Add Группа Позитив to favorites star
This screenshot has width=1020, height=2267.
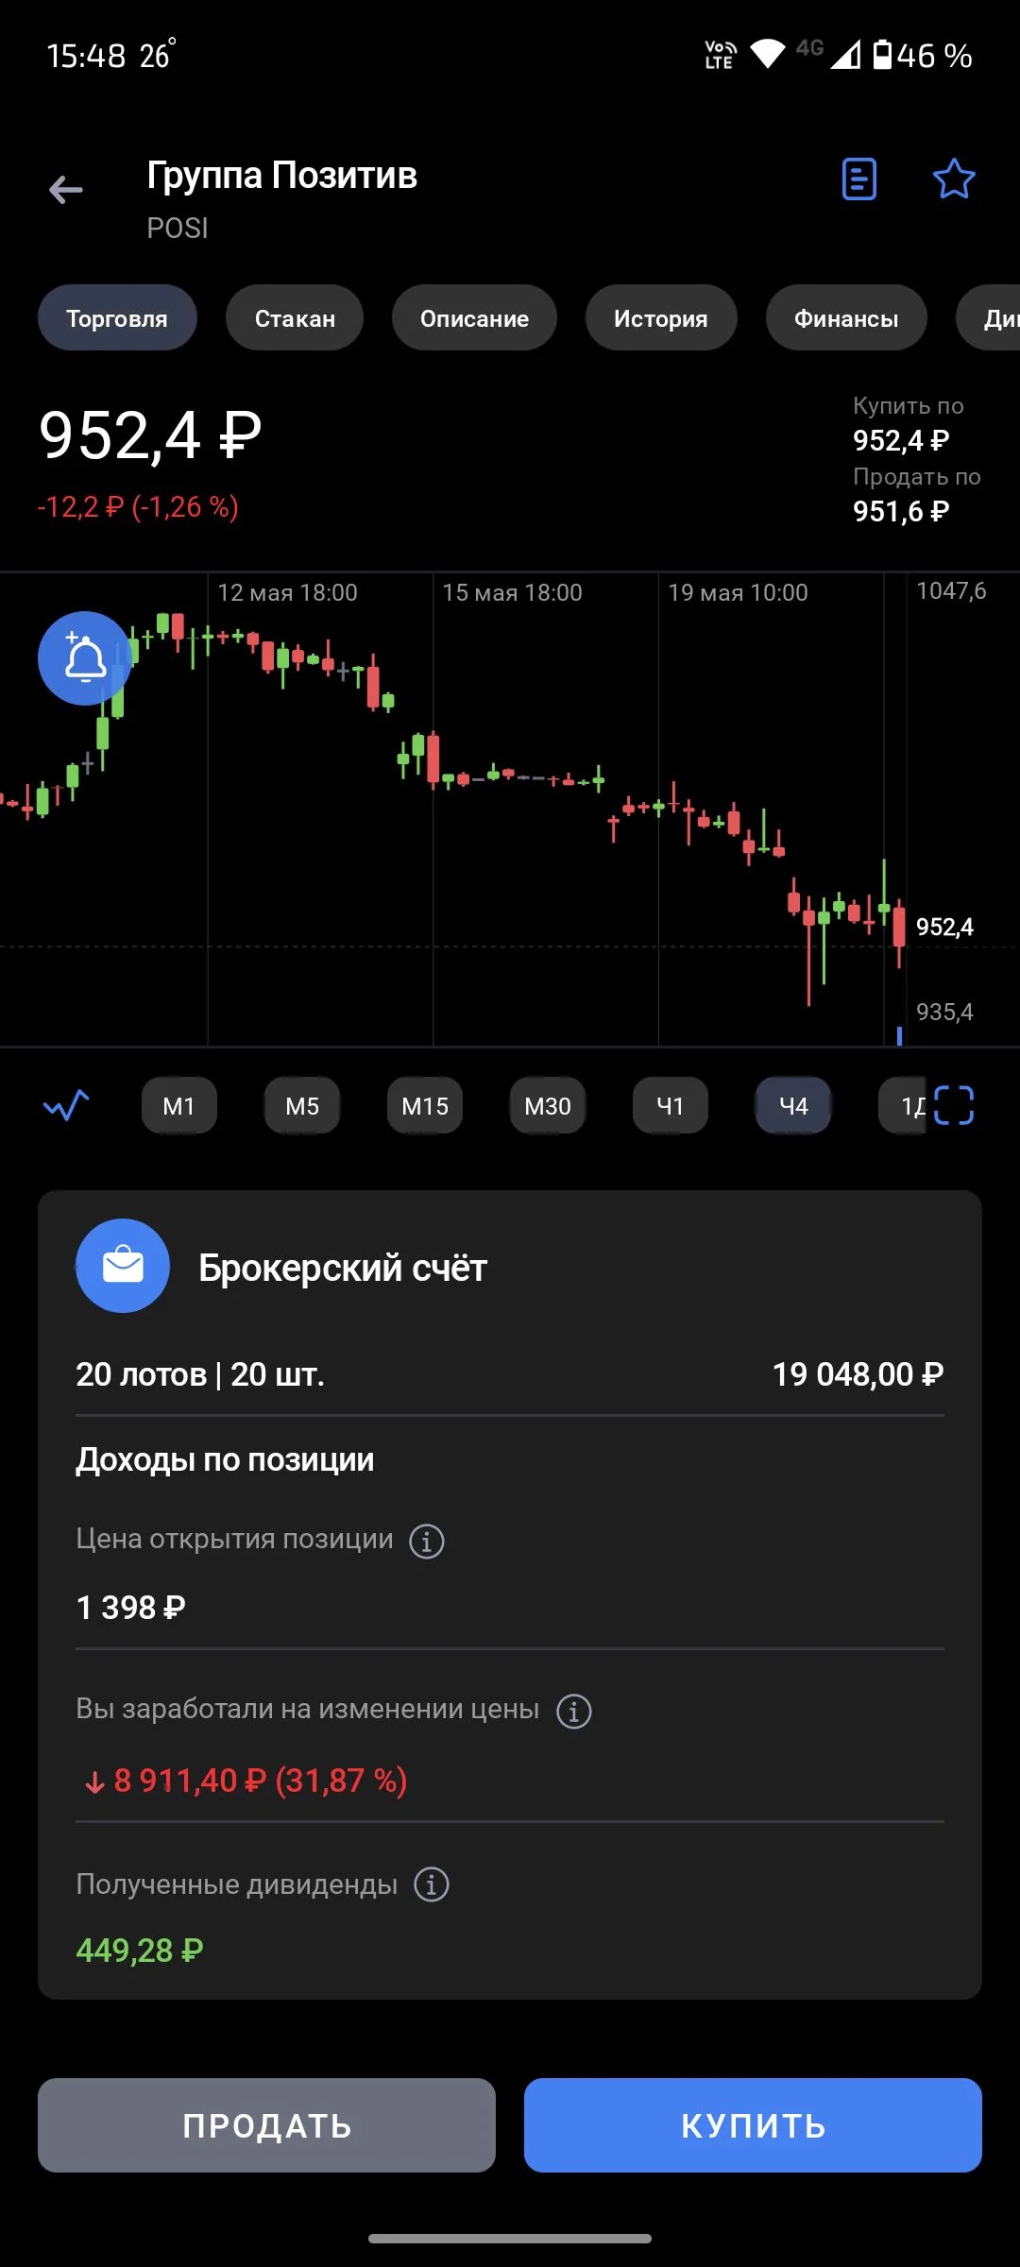(954, 179)
